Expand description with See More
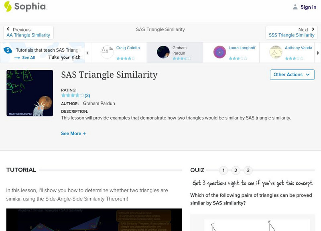The image size is (321, 231). click(73, 134)
